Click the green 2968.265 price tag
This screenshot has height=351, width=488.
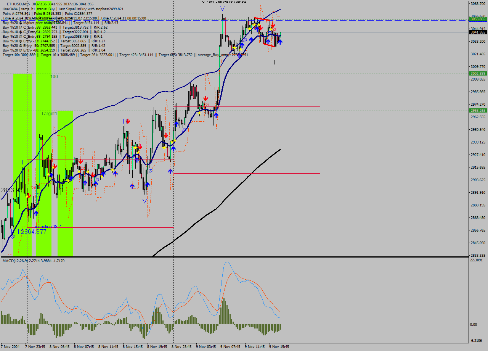pyautogui.click(x=478, y=110)
